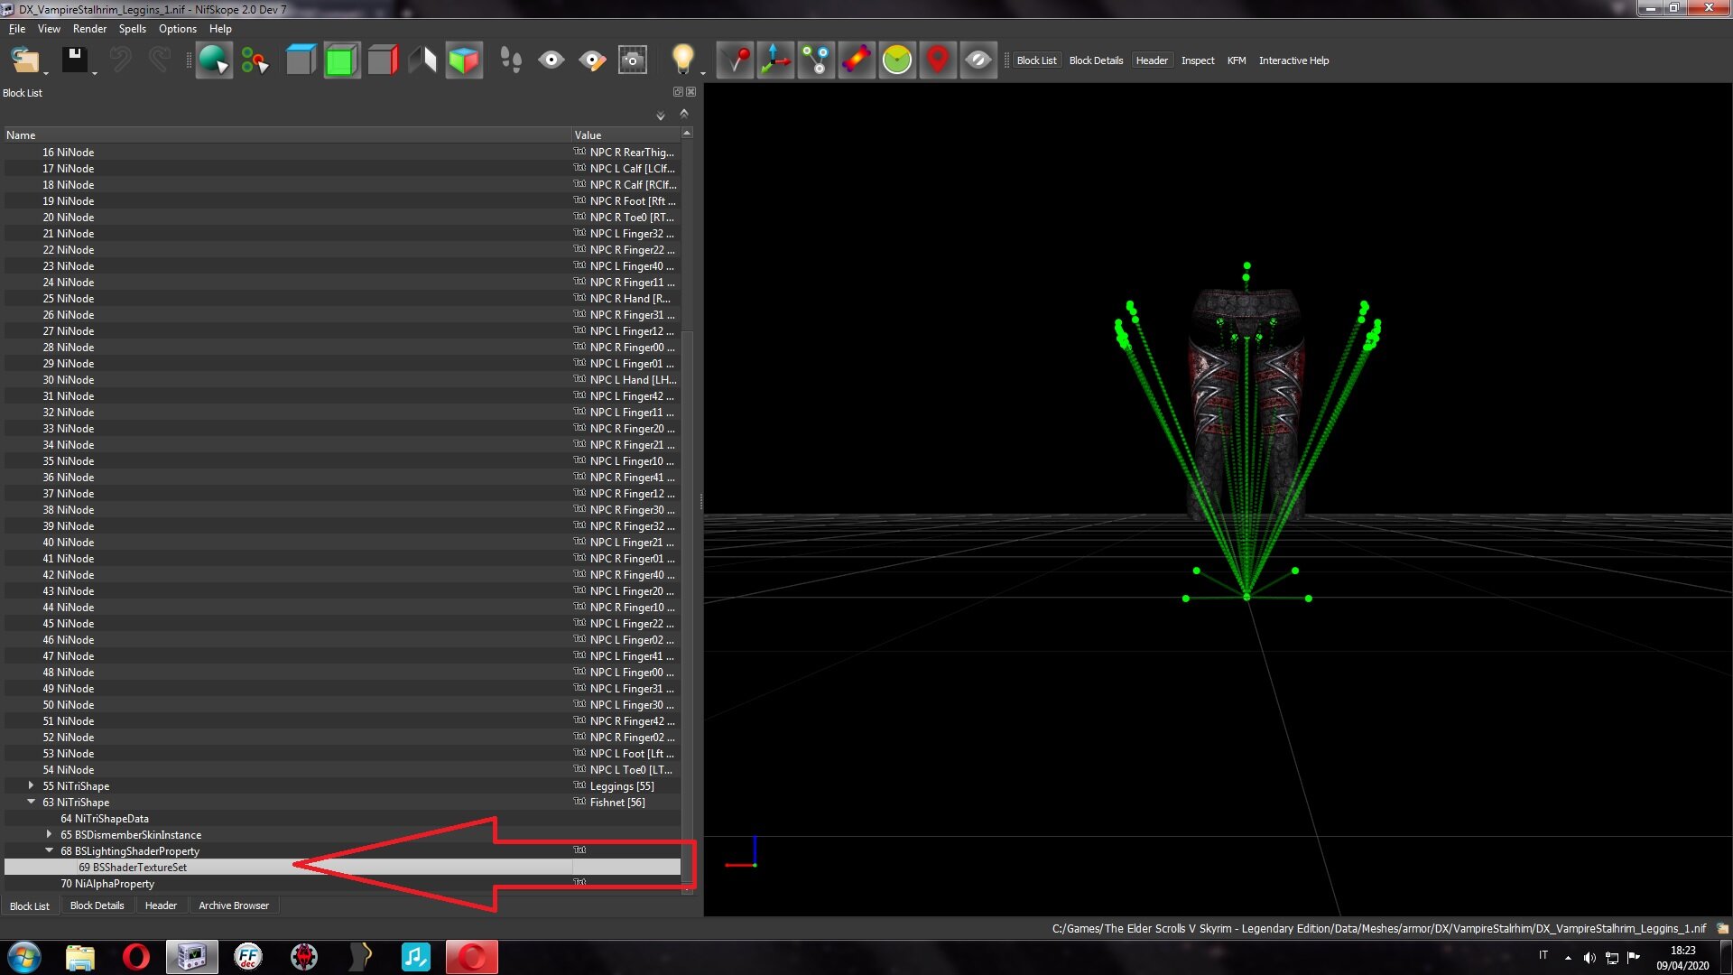Open the FF dec taskbar icon

point(247,957)
